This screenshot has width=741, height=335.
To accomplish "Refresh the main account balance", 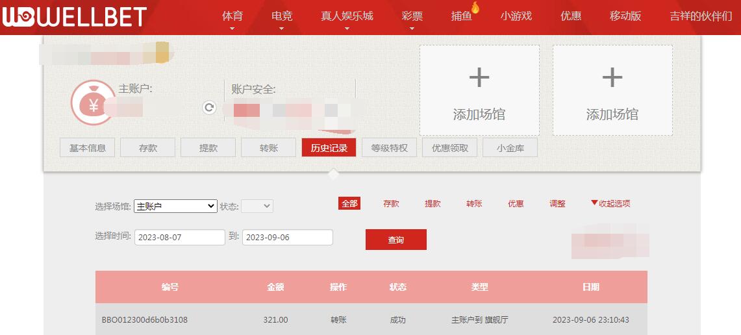I will [209, 107].
